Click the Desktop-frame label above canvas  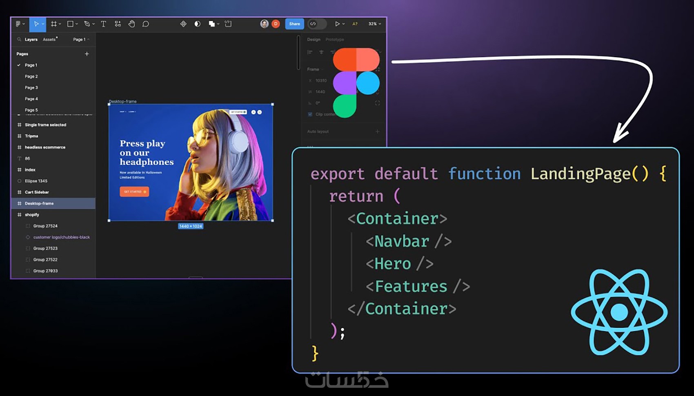coord(122,101)
